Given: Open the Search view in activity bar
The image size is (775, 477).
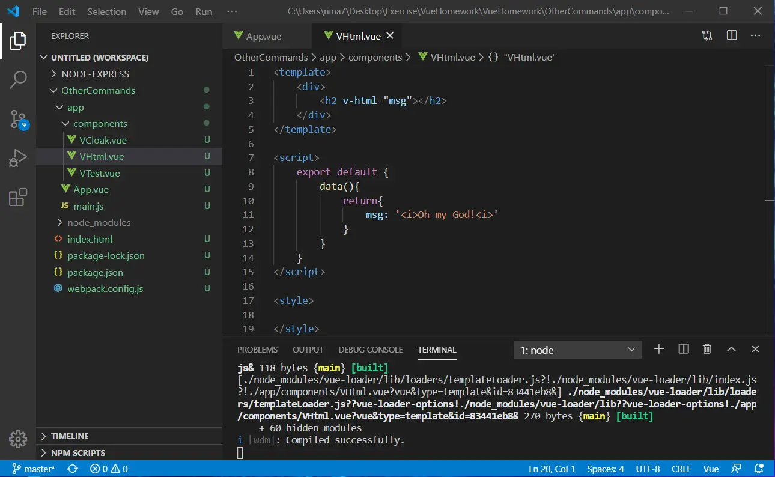Looking at the screenshot, I should pyautogui.click(x=18, y=79).
